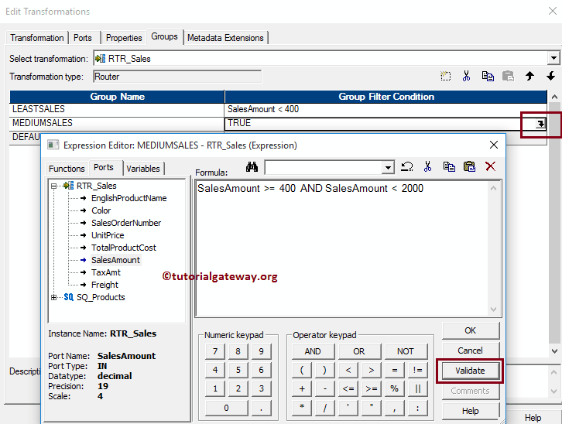Image resolution: width=562 pixels, height=424 pixels.
Task: Copy formula using Expression Editor copy icon
Action: (449, 166)
